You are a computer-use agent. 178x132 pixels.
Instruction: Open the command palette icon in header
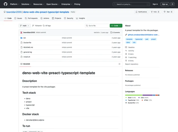(x=172, y=4)
